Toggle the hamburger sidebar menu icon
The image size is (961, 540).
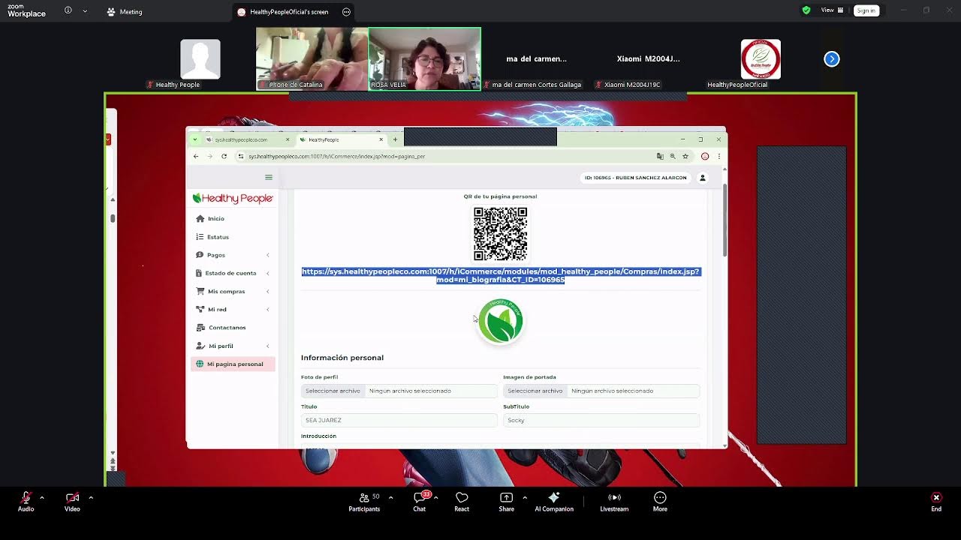(x=269, y=178)
